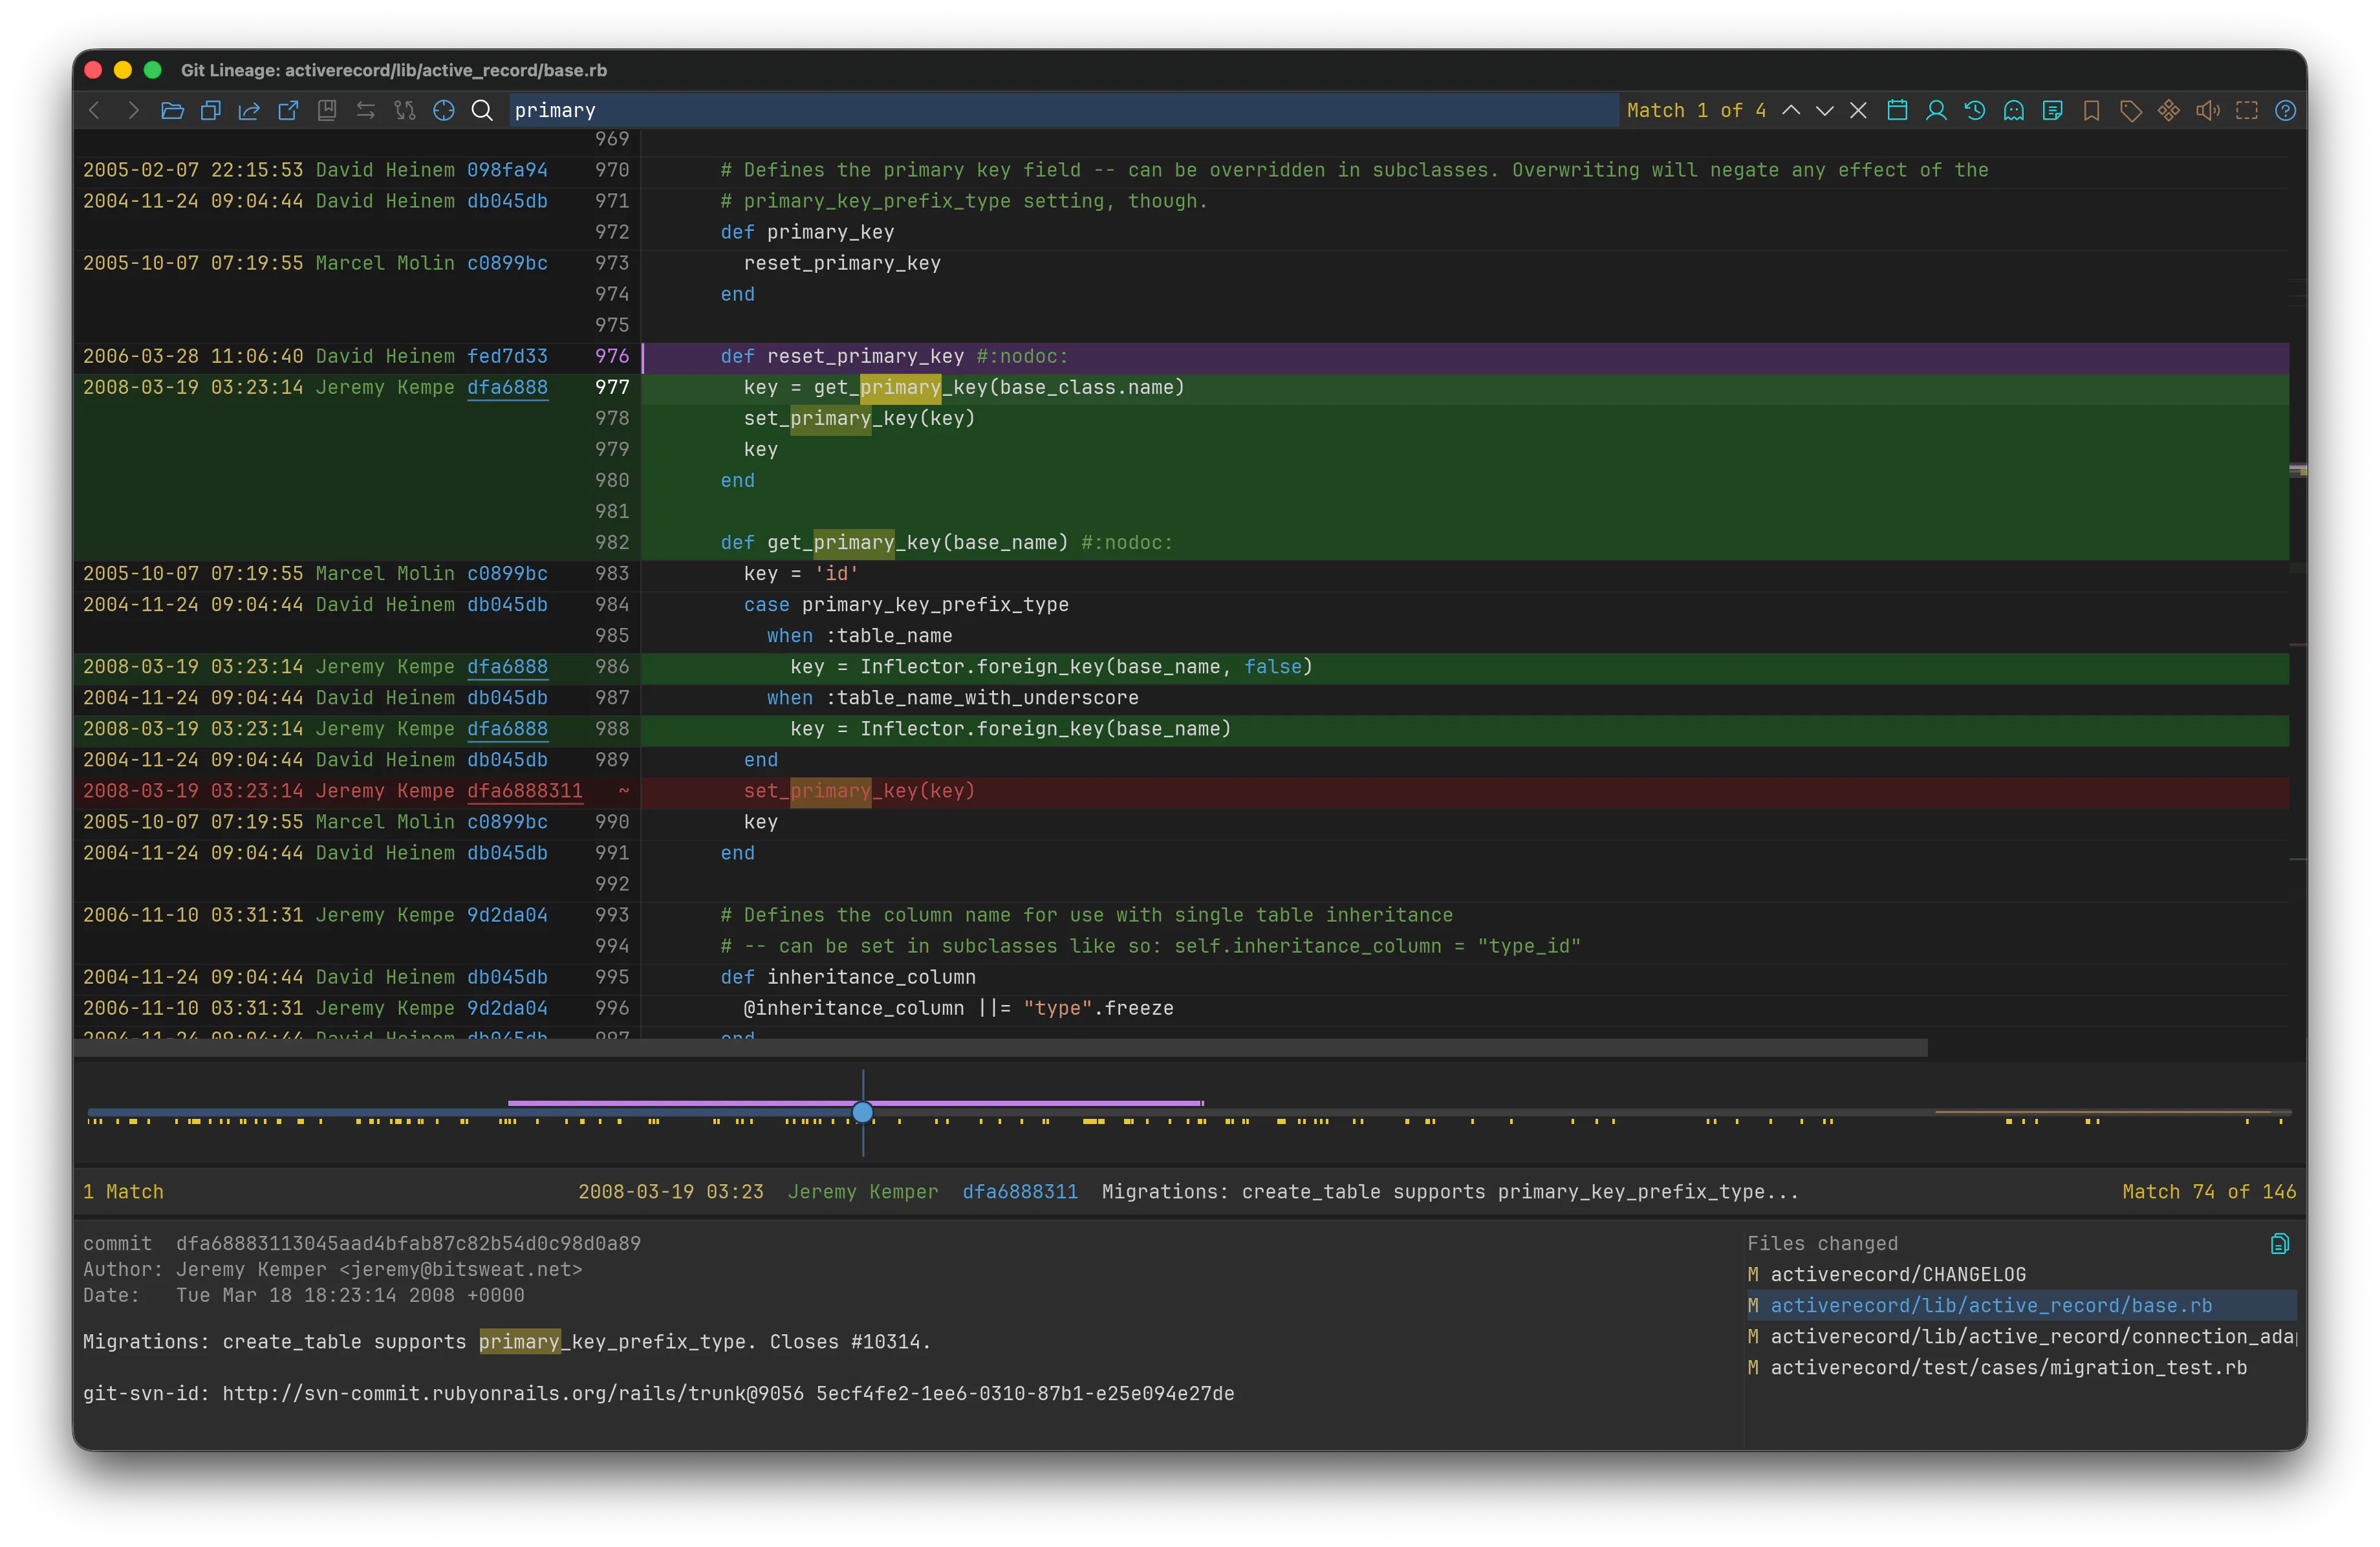Click 'Marcel Molin' author on line 973
Image resolution: width=2380 pixels, height=1547 pixels.
385,263
